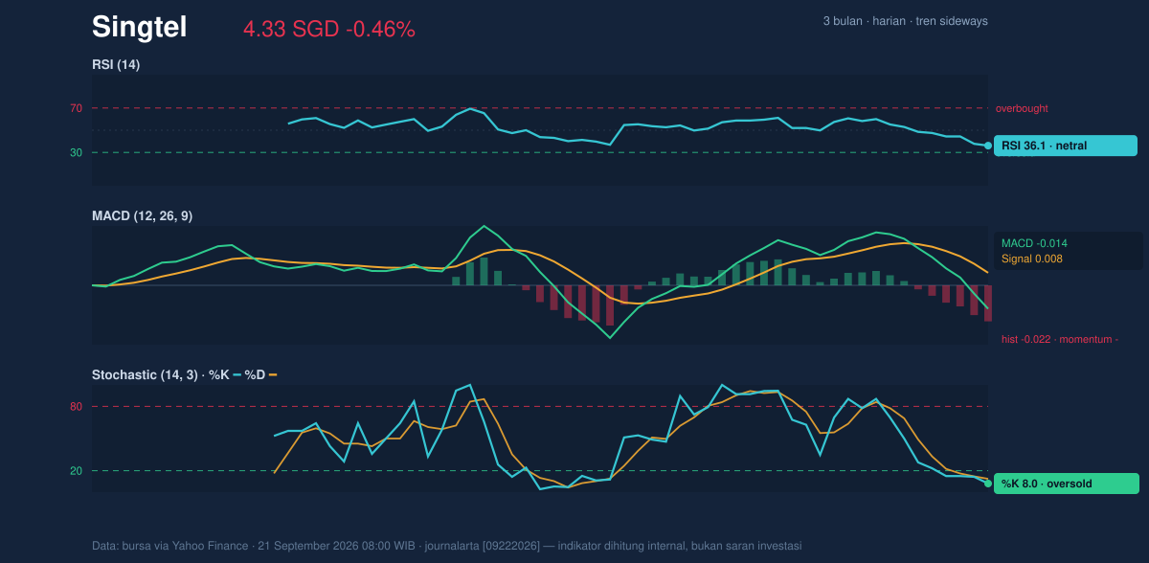Viewport: 1149px width, 563px height.
Task: Click the 'hist -0.022 · momentum -' label
Action: pyautogui.click(x=1060, y=339)
